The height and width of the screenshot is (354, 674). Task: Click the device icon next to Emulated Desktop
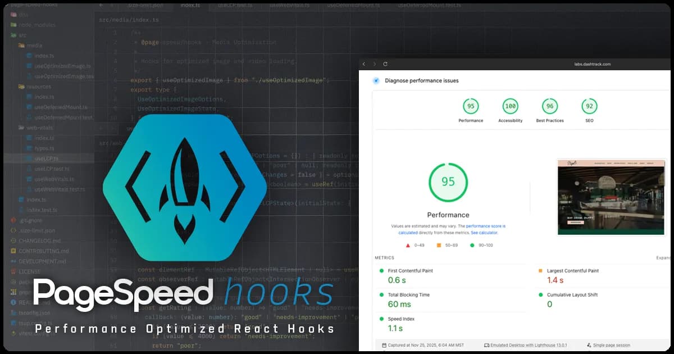coord(486,345)
